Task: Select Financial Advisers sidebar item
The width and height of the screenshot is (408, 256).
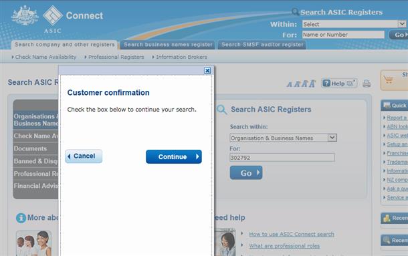Action: point(36,186)
